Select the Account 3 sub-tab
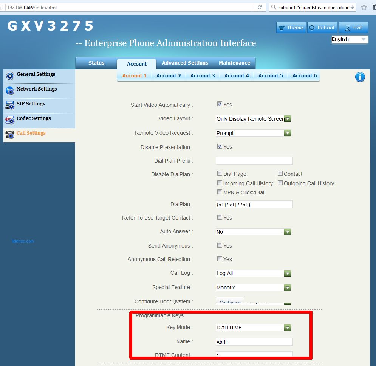The image size is (376, 366). click(x=203, y=75)
